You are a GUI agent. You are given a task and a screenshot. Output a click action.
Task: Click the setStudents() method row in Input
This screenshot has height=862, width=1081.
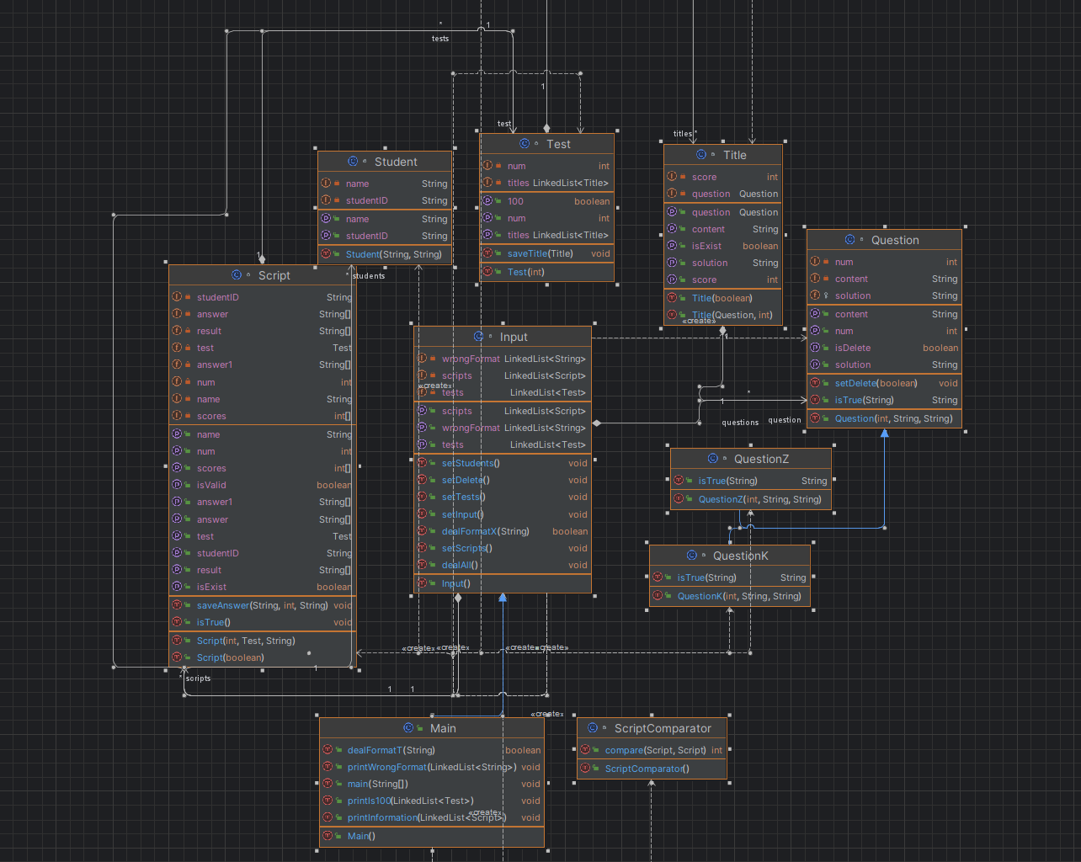tap(503, 463)
